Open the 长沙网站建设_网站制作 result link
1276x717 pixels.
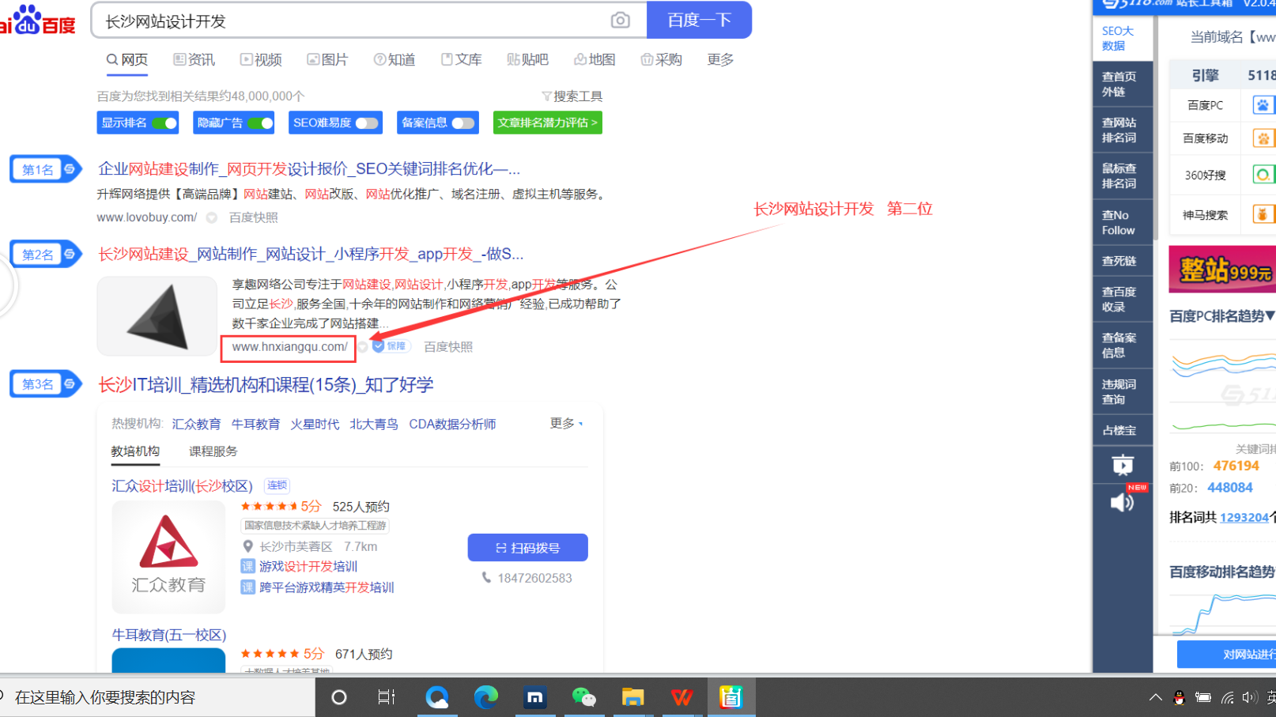[311, 254]
